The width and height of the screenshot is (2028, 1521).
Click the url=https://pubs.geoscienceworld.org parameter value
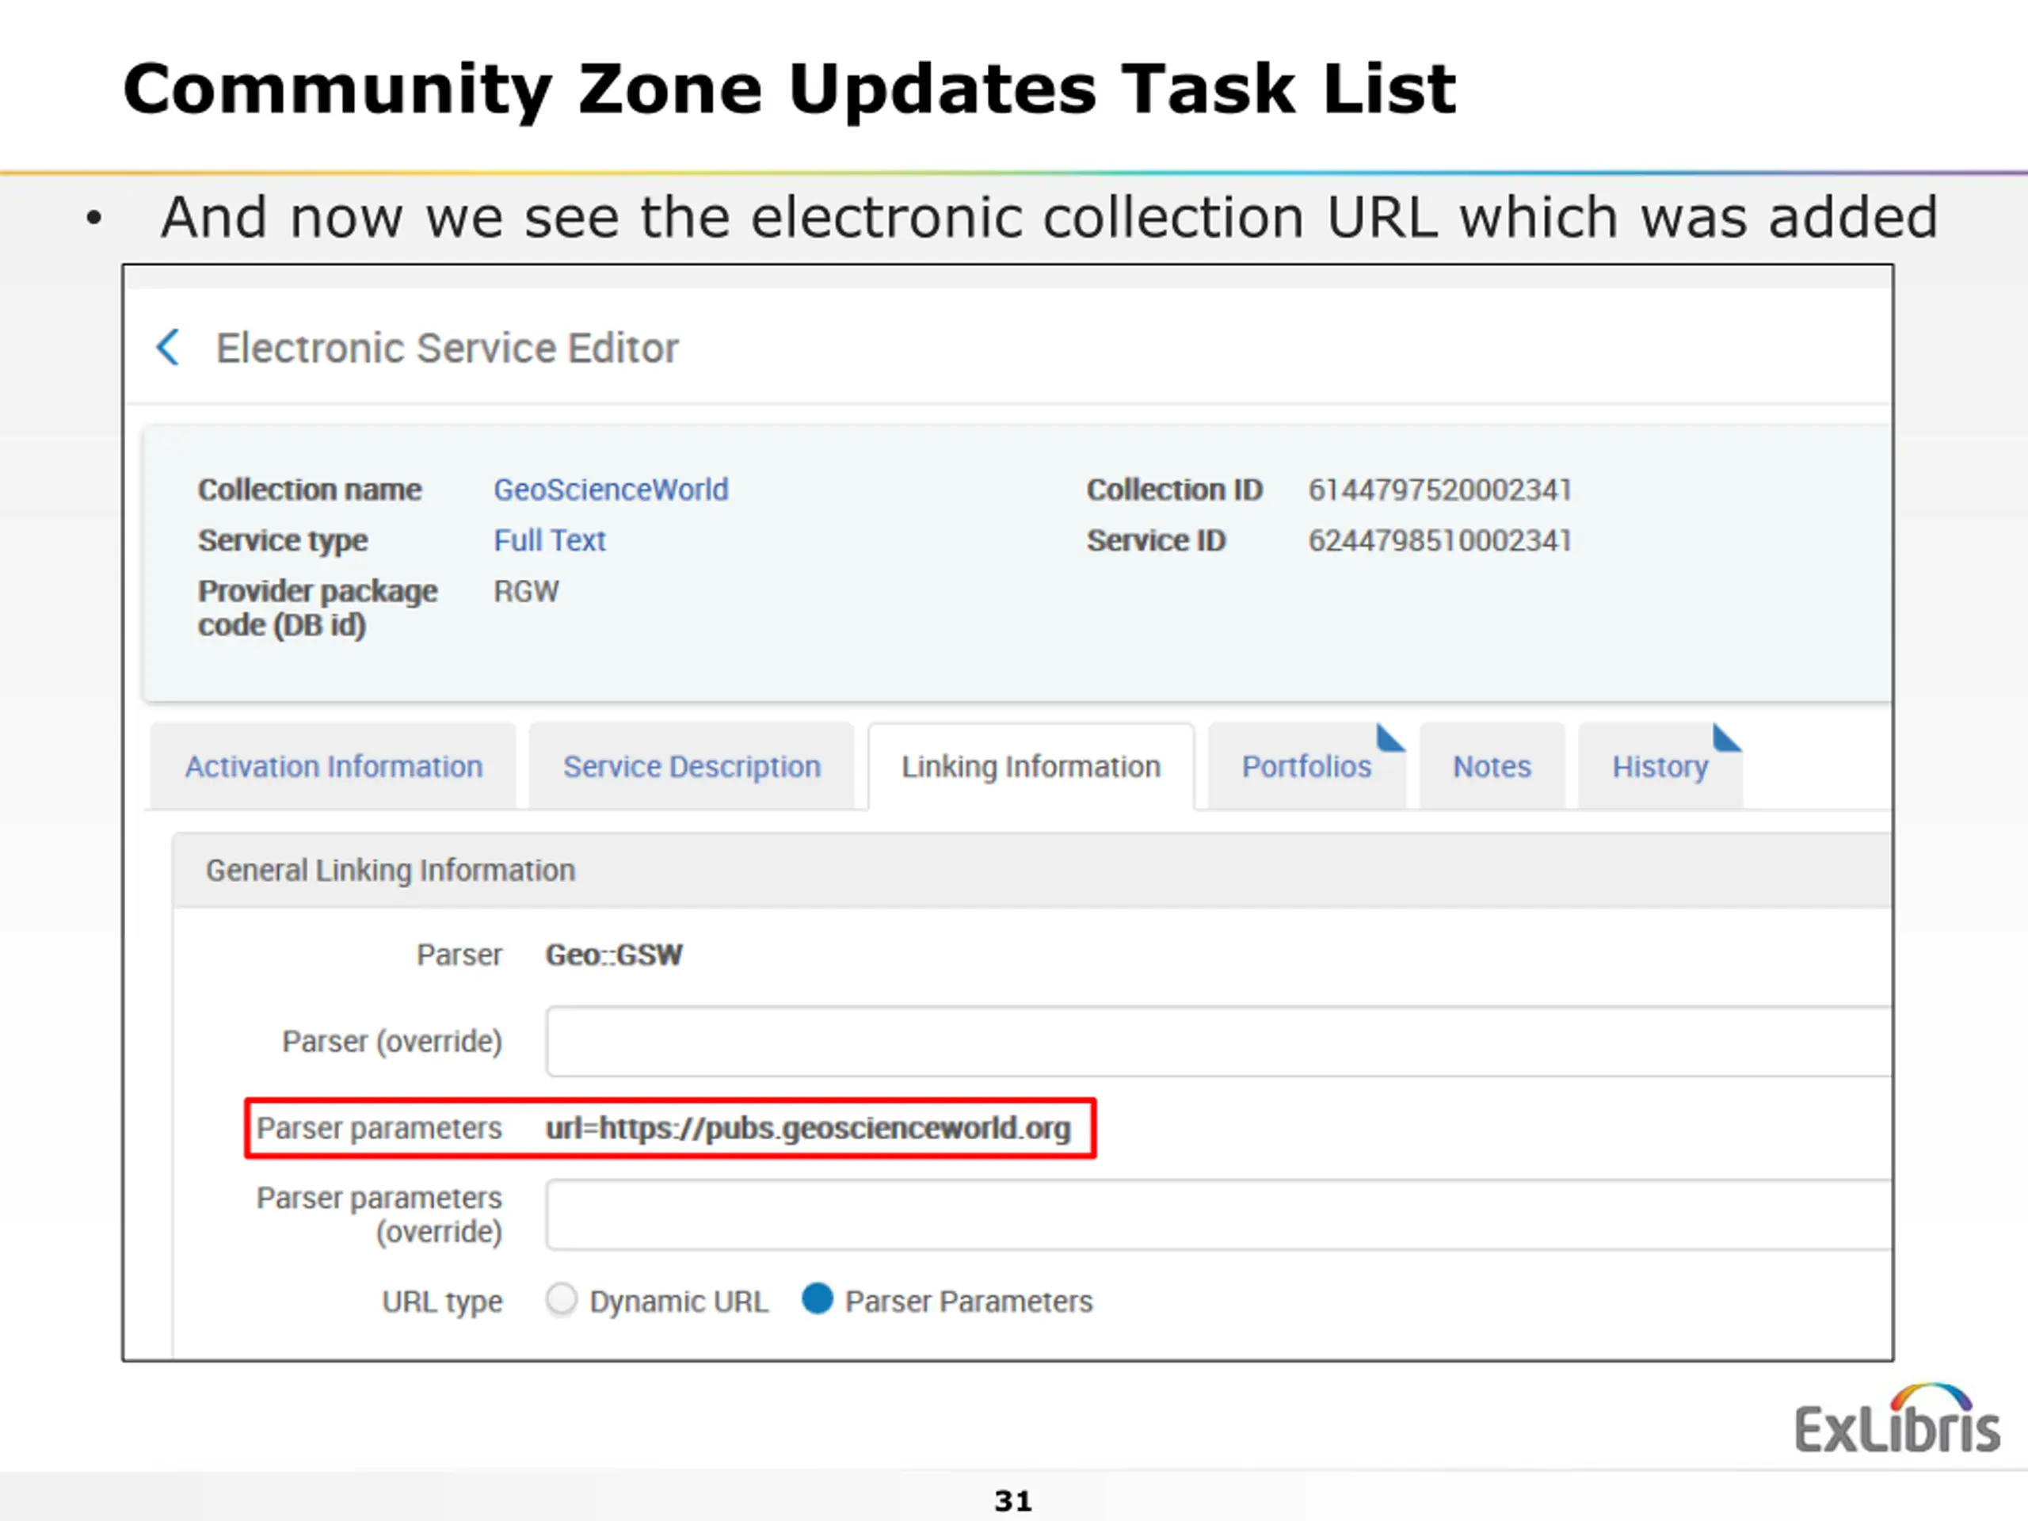[808, 1129]
